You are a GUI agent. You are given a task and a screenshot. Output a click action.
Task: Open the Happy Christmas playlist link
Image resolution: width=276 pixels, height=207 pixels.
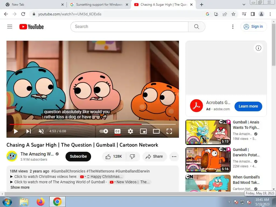coord(101,177)
